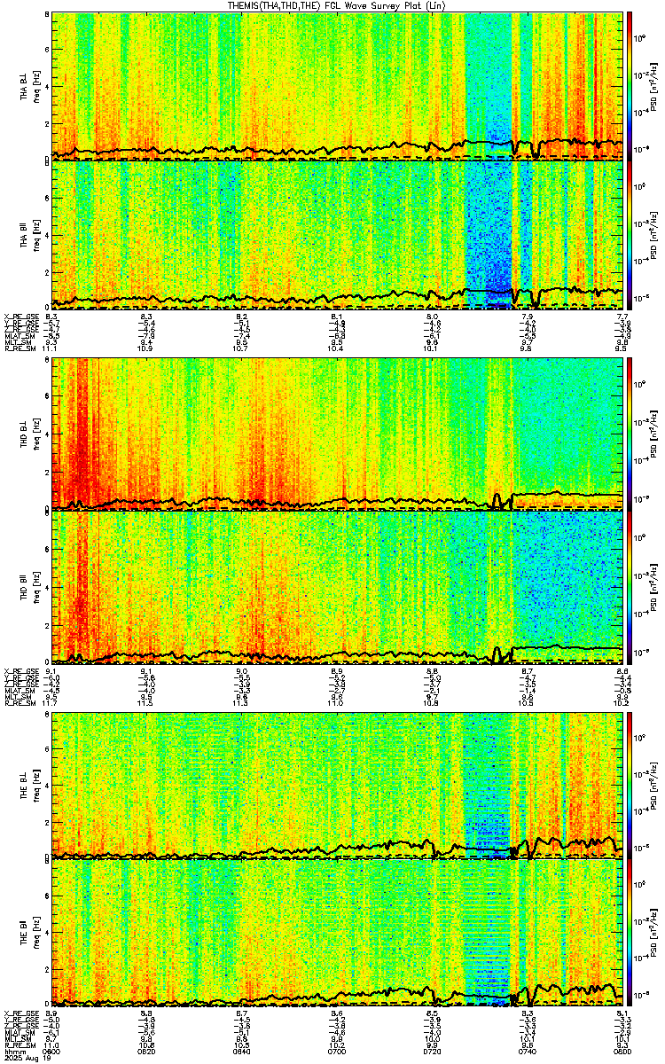Click the 0800 time tick label
Viewport: 665px width, 1064px height.
622,1052
